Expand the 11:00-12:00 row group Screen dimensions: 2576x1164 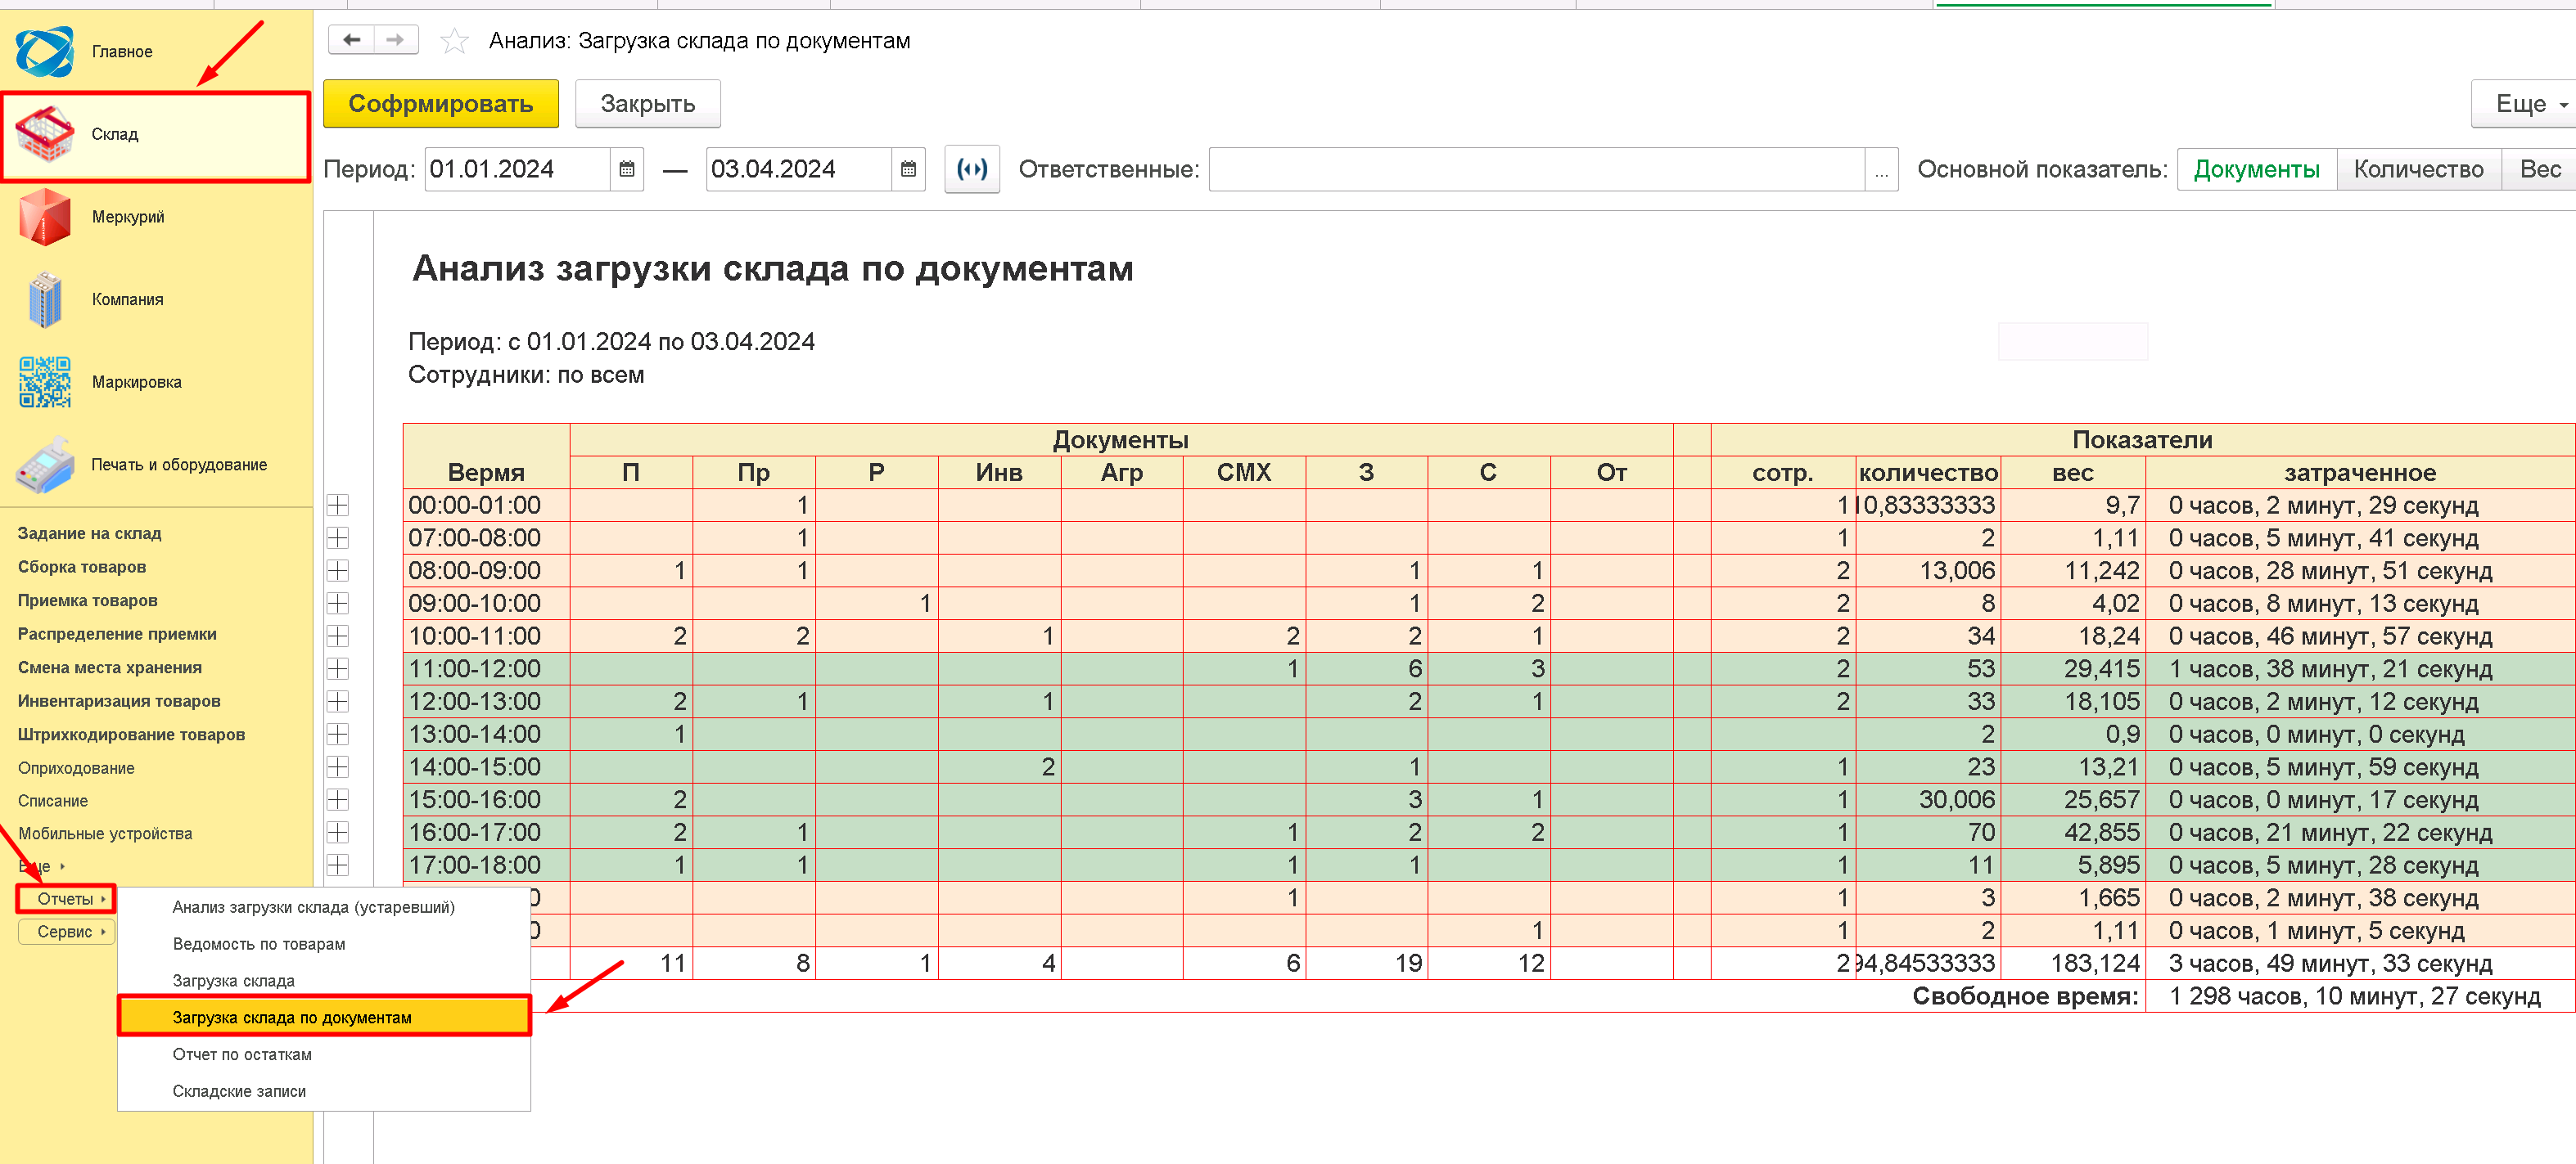338,668
